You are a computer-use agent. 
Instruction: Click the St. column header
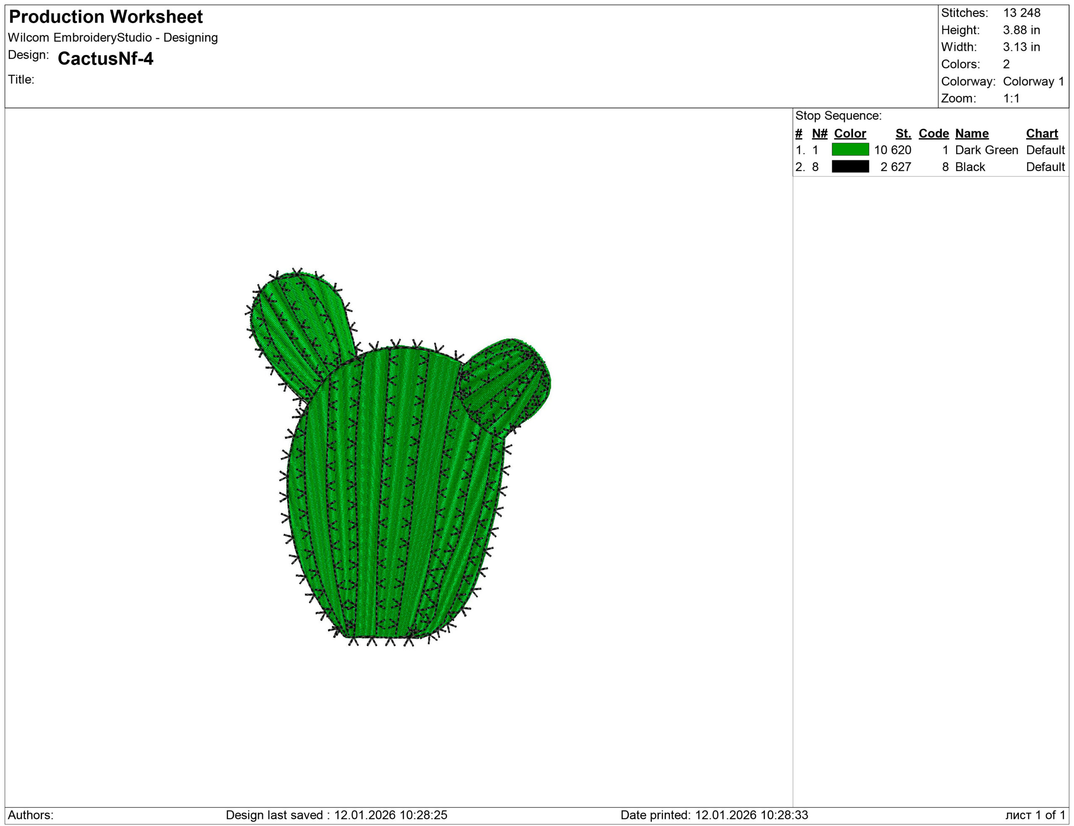[903, 133]
